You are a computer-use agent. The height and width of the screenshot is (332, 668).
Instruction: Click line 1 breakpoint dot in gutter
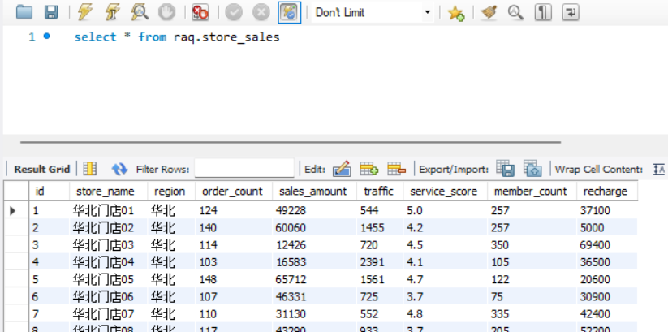point(46,37)
